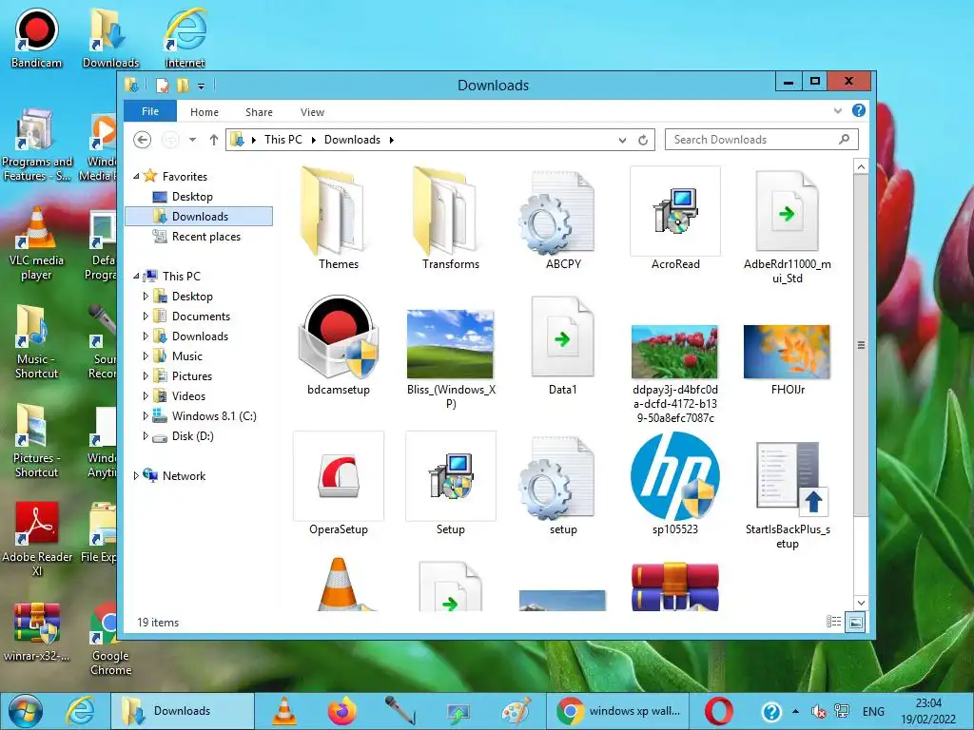Expand the Disk (D:) node

point(146,435)
